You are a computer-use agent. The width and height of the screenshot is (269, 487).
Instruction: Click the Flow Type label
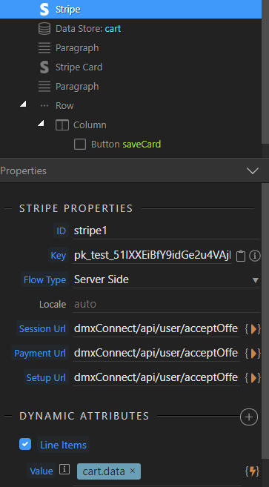click(x=44, y=280)
